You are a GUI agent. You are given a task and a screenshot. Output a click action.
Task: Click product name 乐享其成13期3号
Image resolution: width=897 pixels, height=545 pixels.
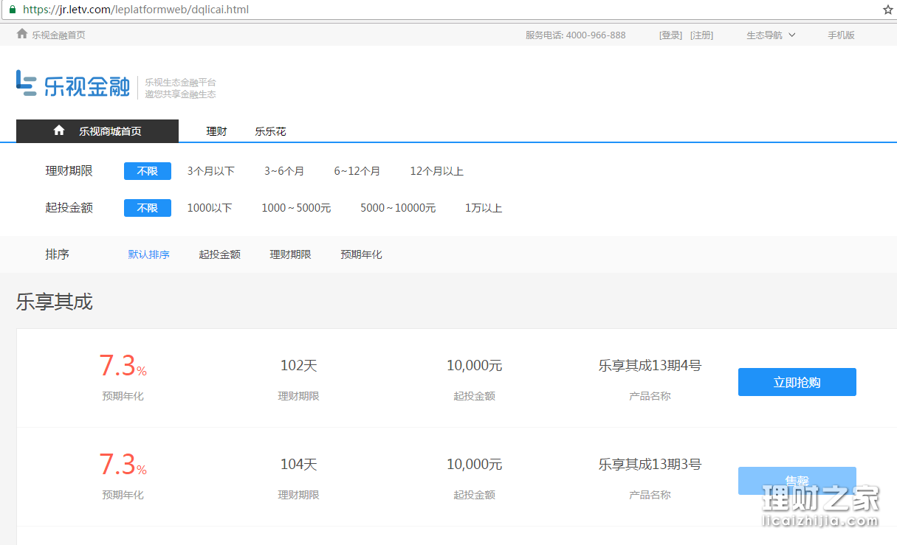650,464
